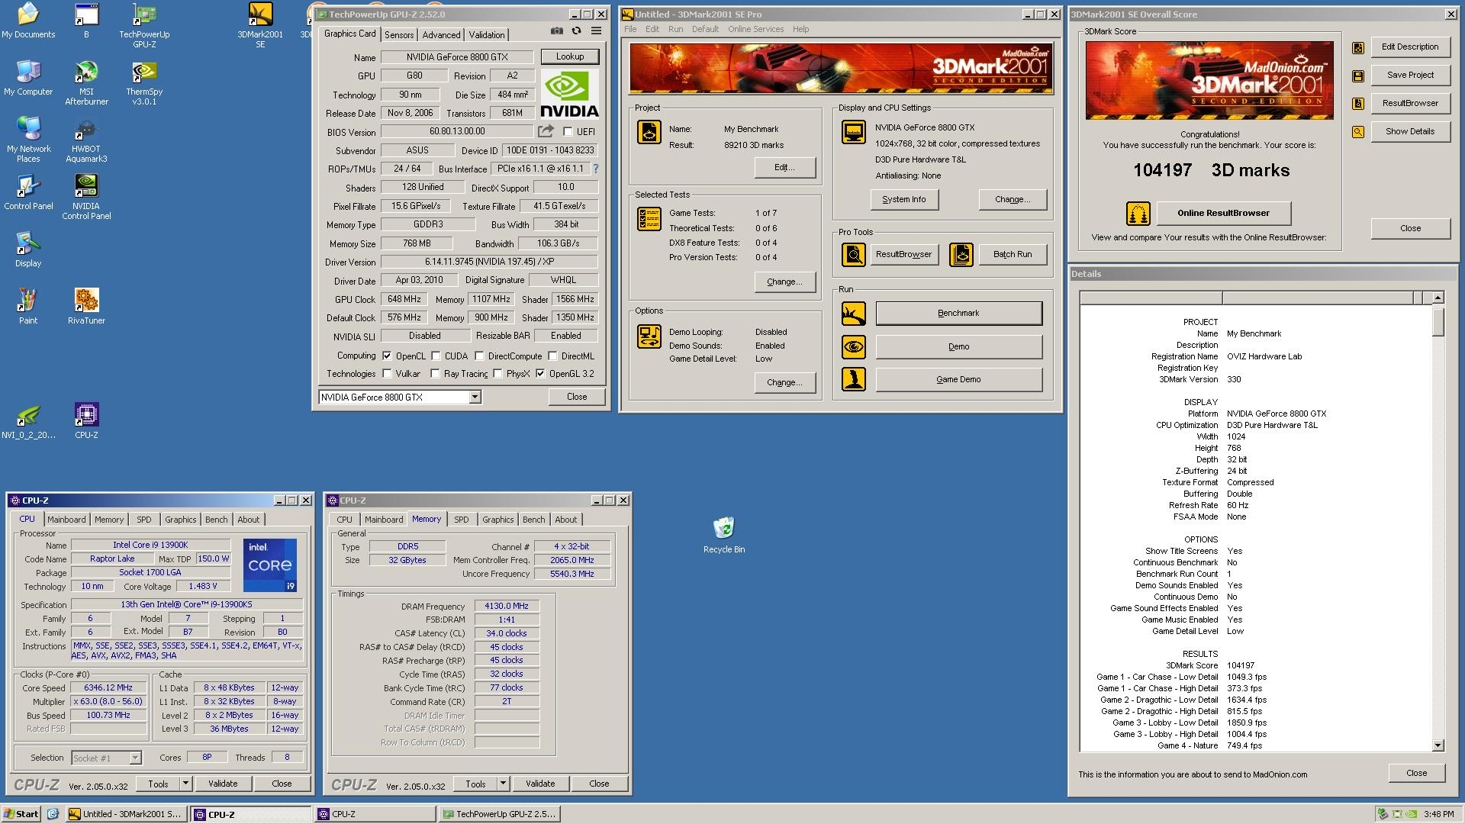Click Details panel scrollbar down arrow
This screenshot has height=824, width=1465.
pos(1438,745)
